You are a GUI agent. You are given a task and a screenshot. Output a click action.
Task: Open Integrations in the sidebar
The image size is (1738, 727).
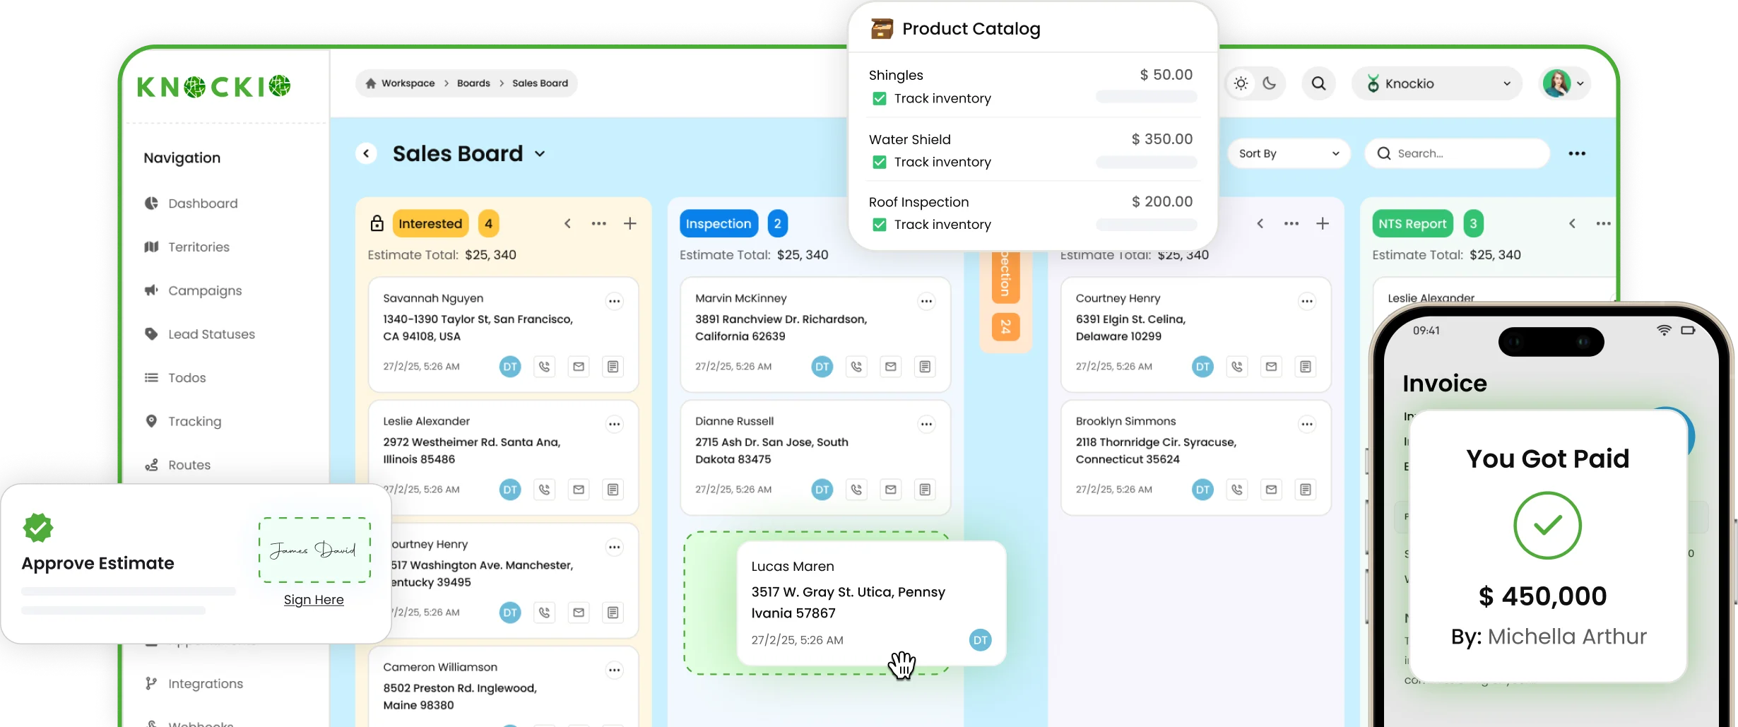(194, 684)
